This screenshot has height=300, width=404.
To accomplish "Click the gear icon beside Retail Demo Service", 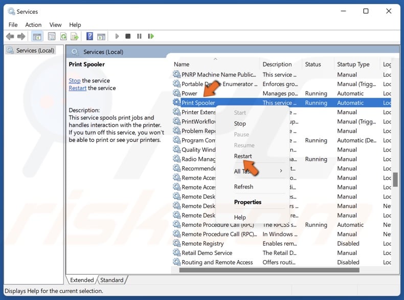I will click(x=176, y=252).
